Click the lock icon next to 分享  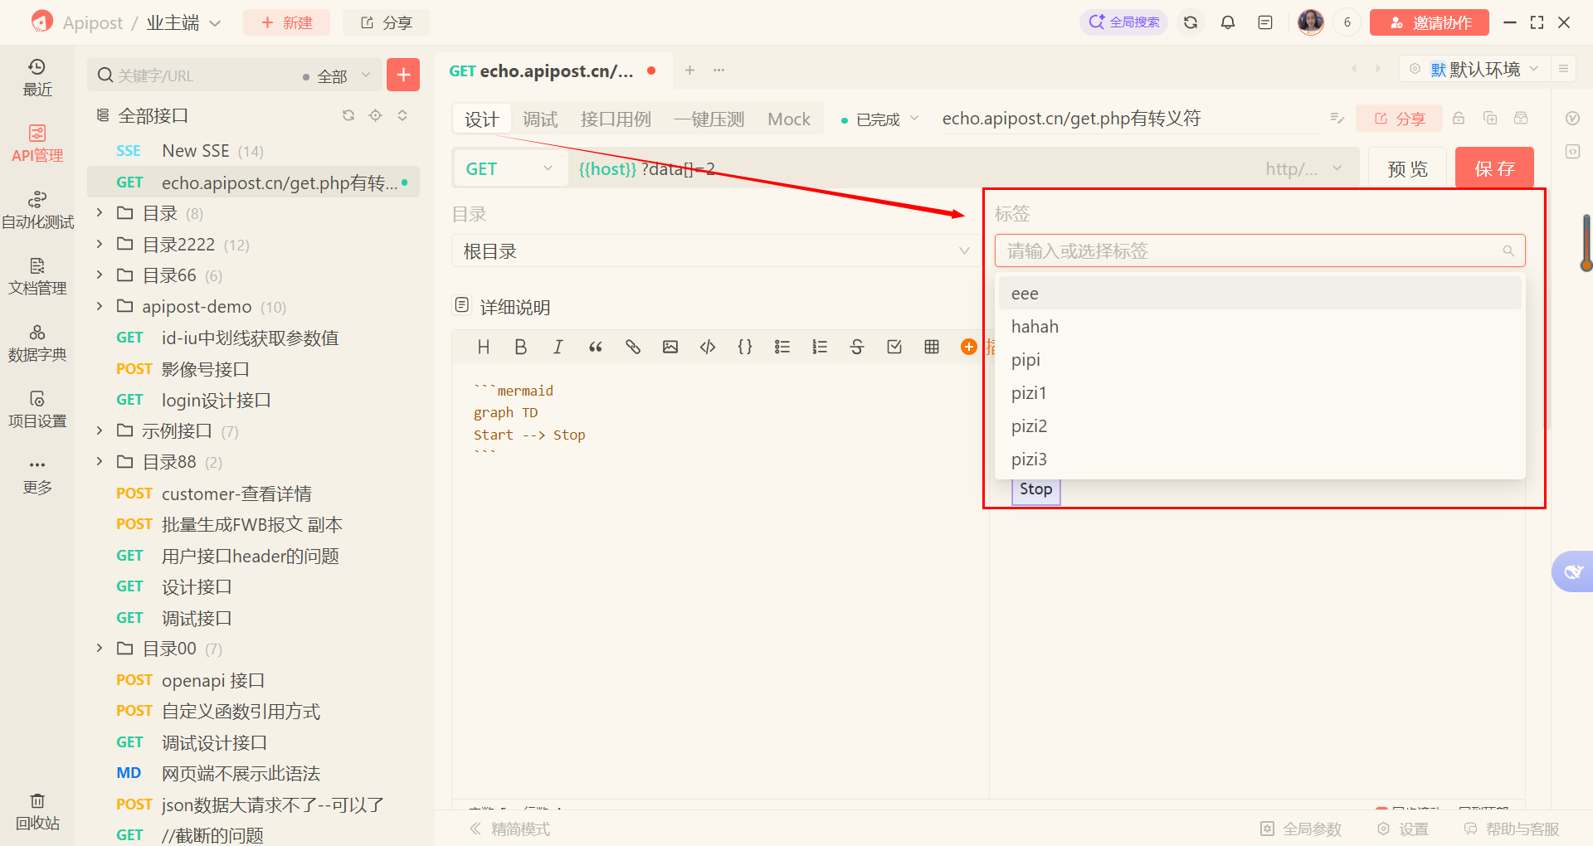pos(1459,119)
